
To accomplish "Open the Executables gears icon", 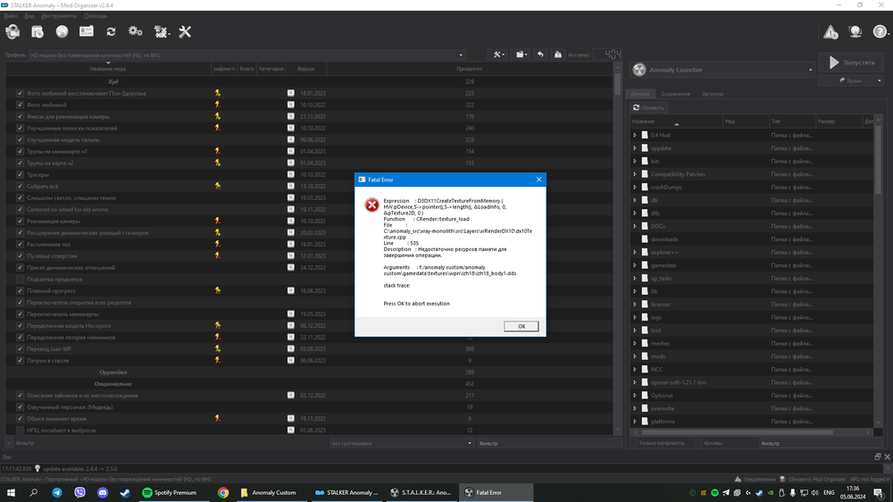I will 136,32.
